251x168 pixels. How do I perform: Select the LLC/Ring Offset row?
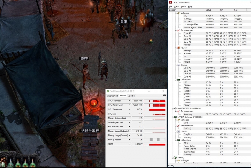coord(210,24)
